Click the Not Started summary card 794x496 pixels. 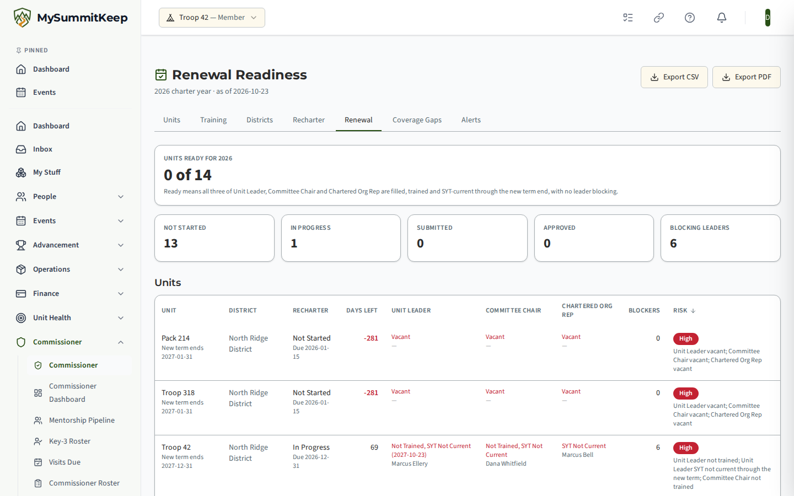coord(214,238)
